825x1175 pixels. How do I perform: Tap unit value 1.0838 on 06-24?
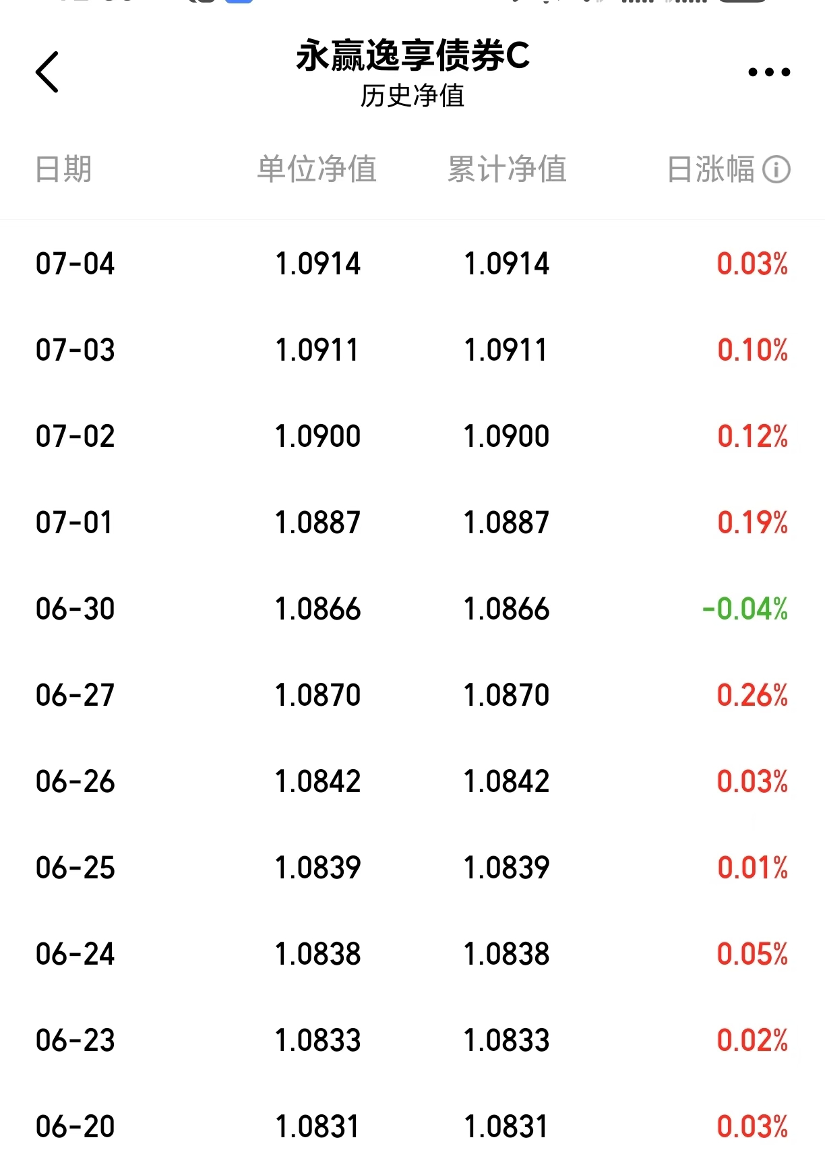pos(317,954)
